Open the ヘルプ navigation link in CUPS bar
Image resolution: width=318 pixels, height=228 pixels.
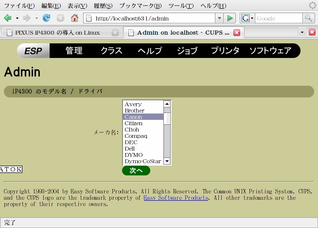(150, 51)
